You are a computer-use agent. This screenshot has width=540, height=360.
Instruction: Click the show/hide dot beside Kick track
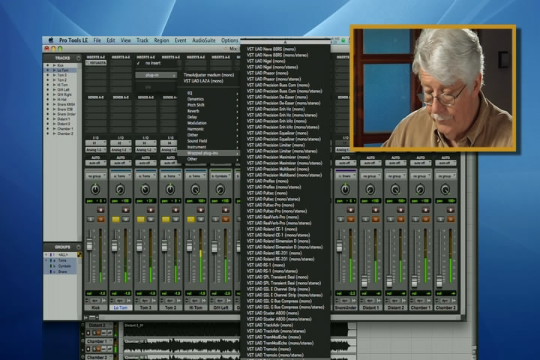click(x=48, y=65)
